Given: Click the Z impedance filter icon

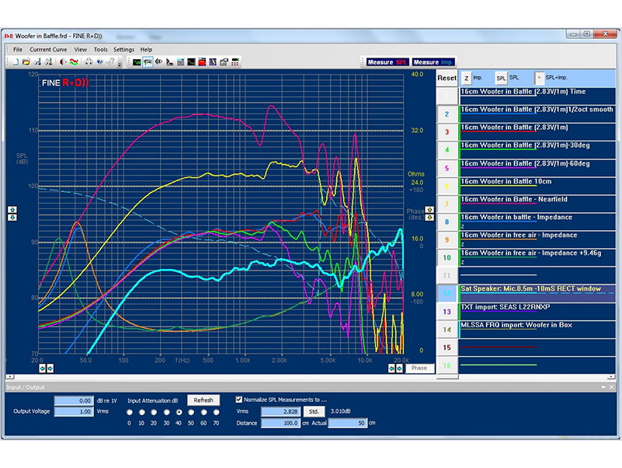Looking at the screenshot, I should point(467,78).
